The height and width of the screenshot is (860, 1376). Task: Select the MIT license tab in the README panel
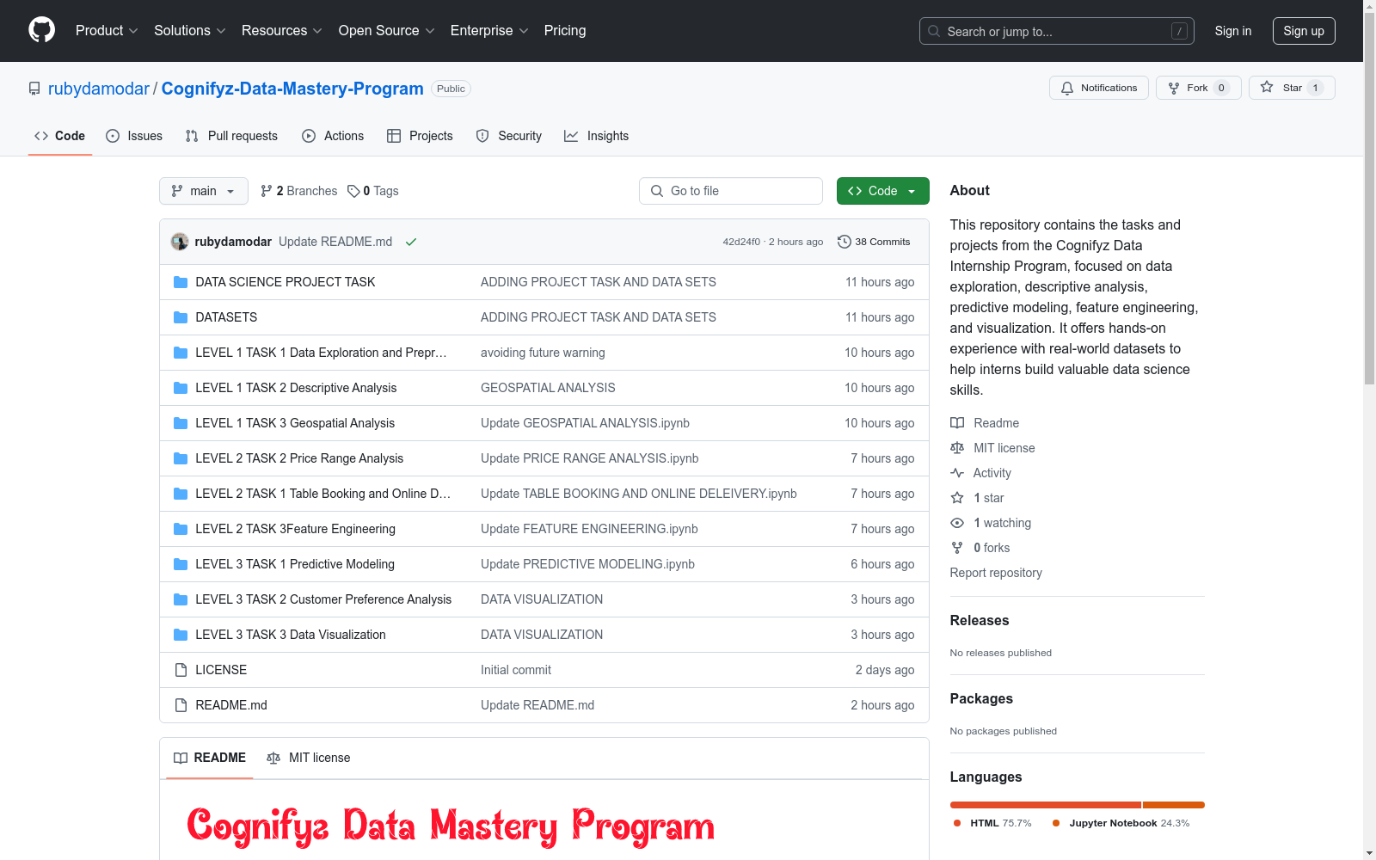tap(309, 758)
